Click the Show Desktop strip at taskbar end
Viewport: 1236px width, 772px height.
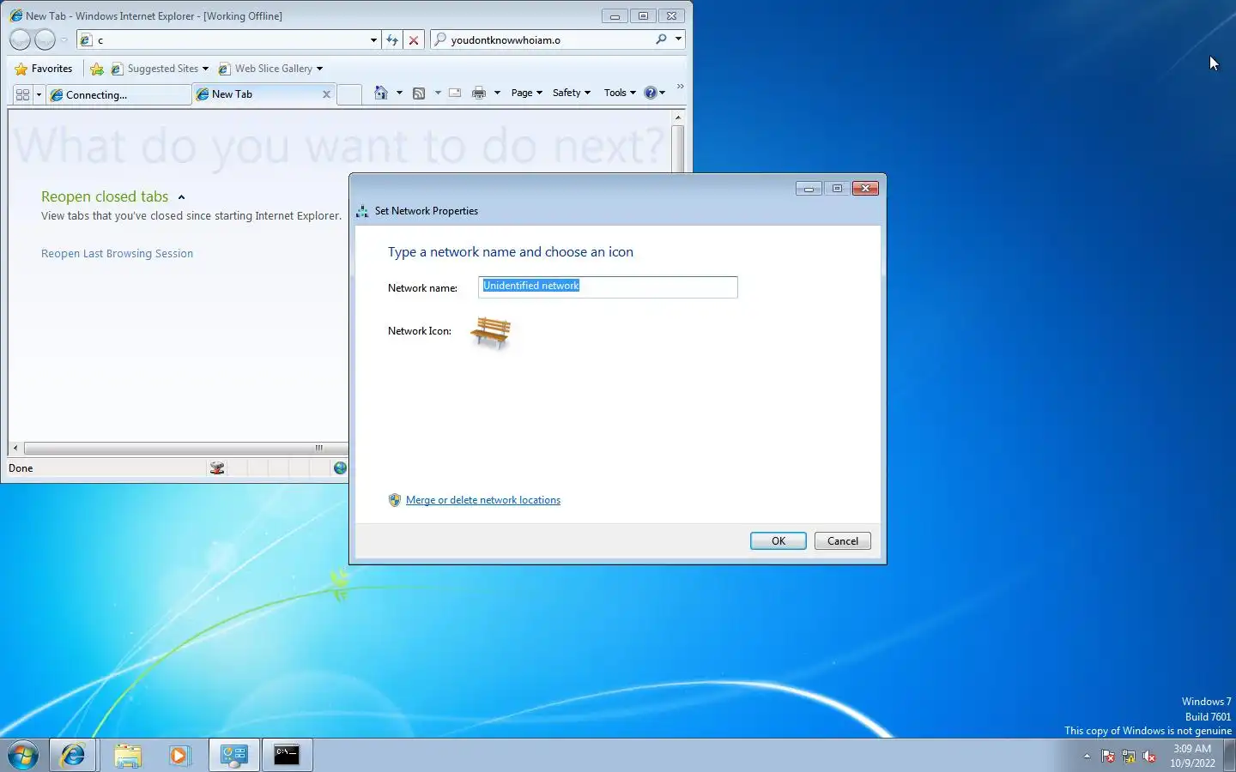(x=1230, y=756)
